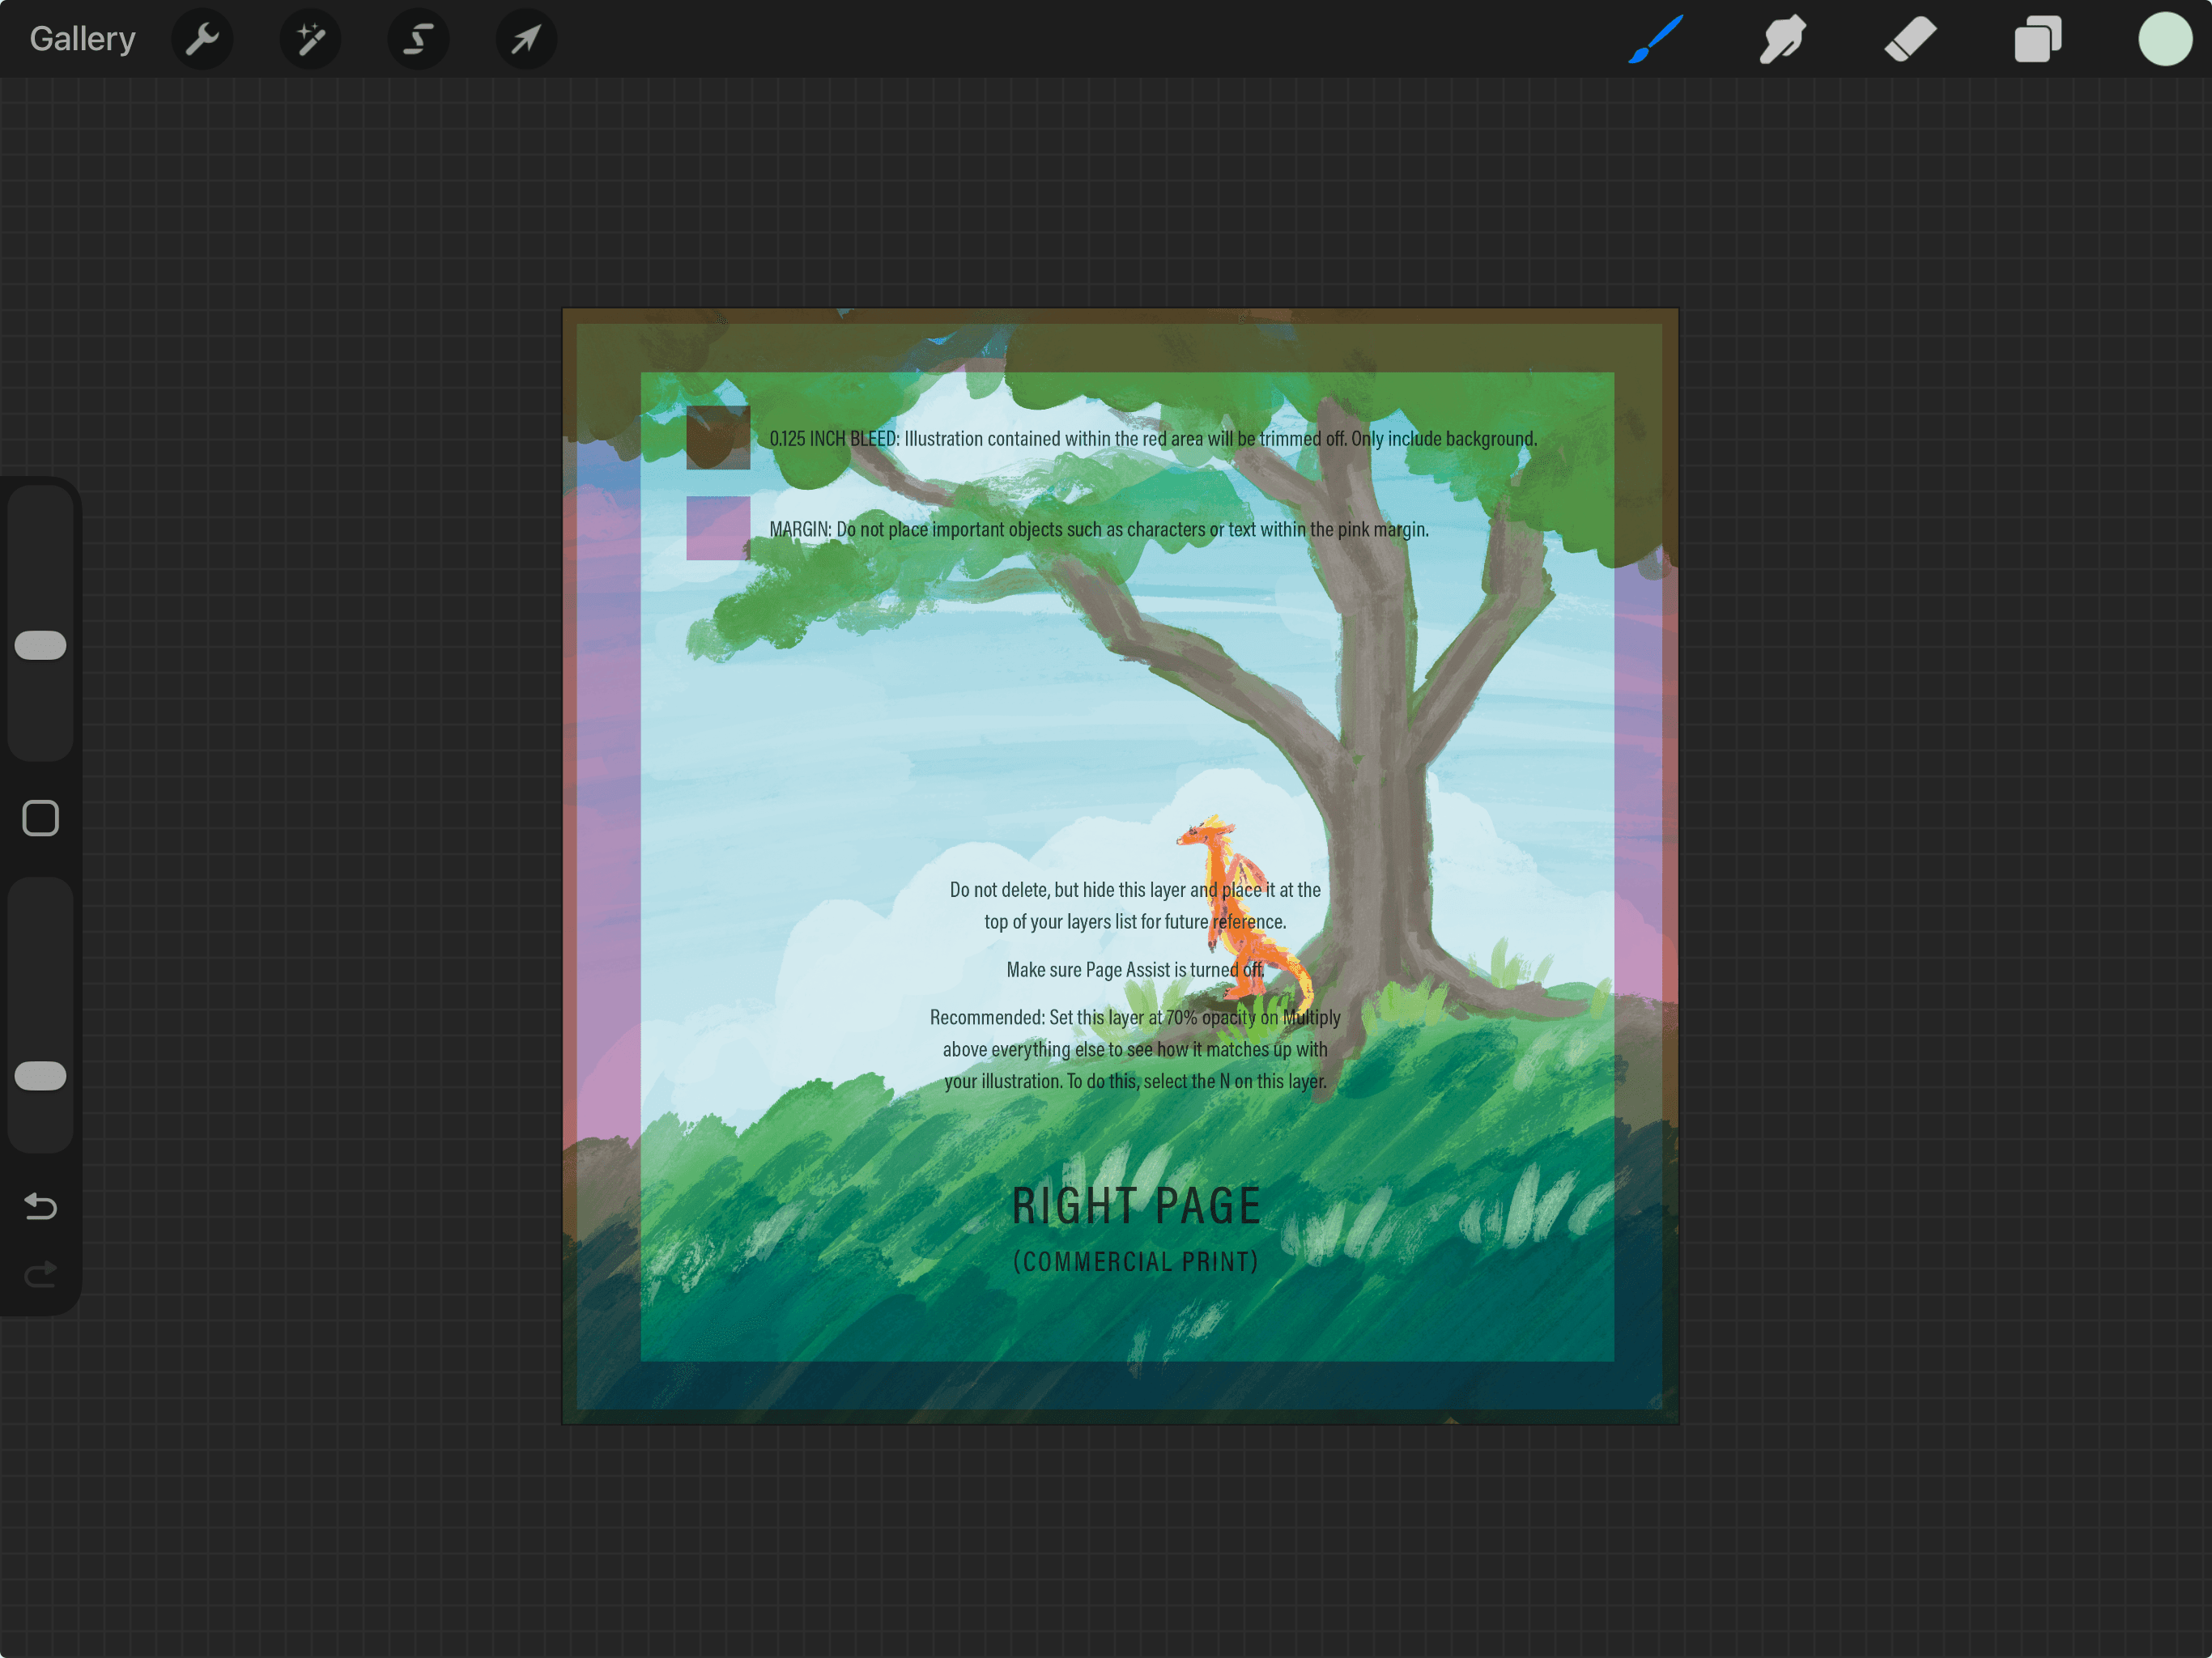Select the Smudge tool
The height and width of the screenshot is (1658, 2212).
pyautogui.click(x=1782, y=39)
